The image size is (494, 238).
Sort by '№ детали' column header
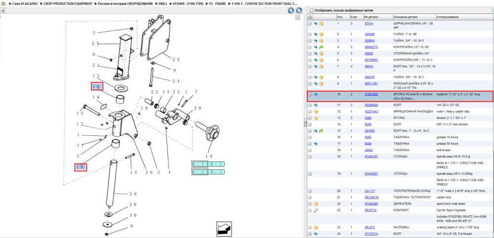click(378, 17)
